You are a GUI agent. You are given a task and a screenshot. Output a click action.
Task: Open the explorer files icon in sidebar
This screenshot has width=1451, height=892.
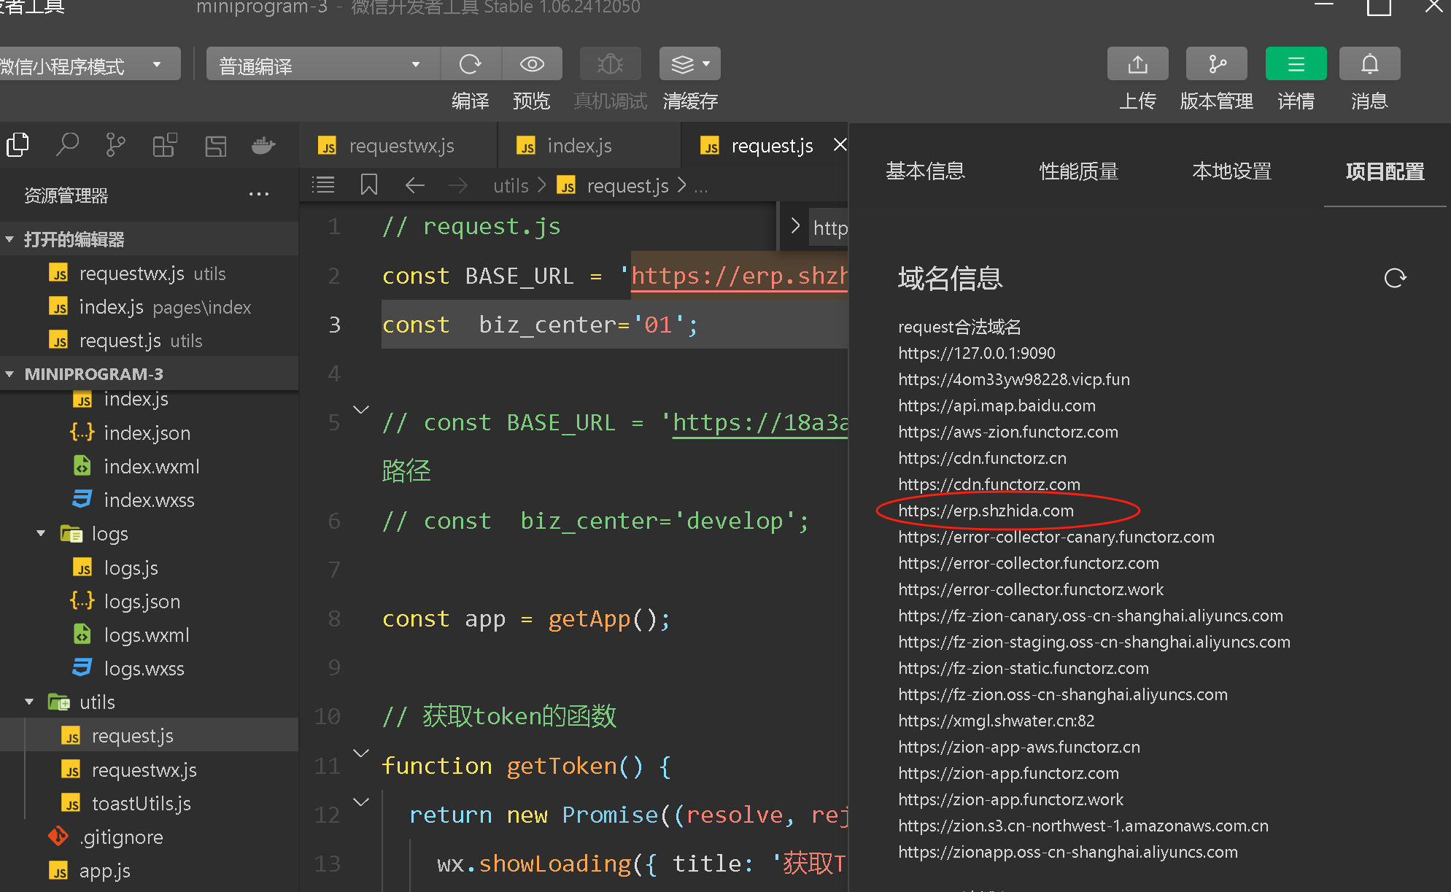tap(18, 145)
